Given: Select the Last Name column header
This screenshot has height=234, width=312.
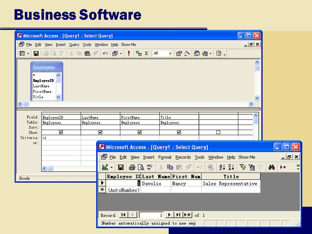Looking at the screenshot, I should click(x=156, y=176).
